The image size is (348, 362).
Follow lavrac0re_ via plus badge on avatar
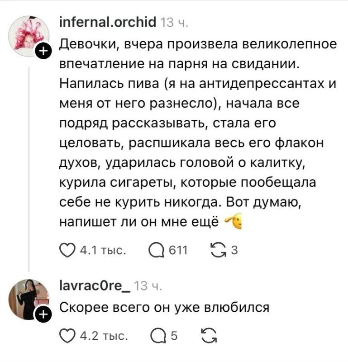[43, 314]
